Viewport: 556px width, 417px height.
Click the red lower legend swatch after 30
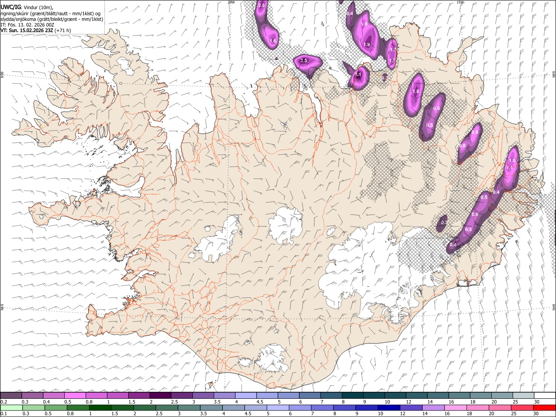click(544, 408)
